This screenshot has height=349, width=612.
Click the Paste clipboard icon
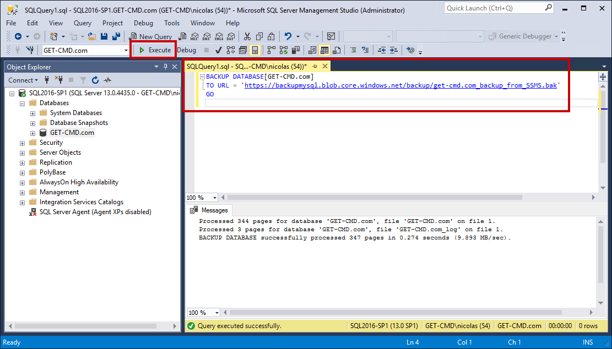coord(271,36)
